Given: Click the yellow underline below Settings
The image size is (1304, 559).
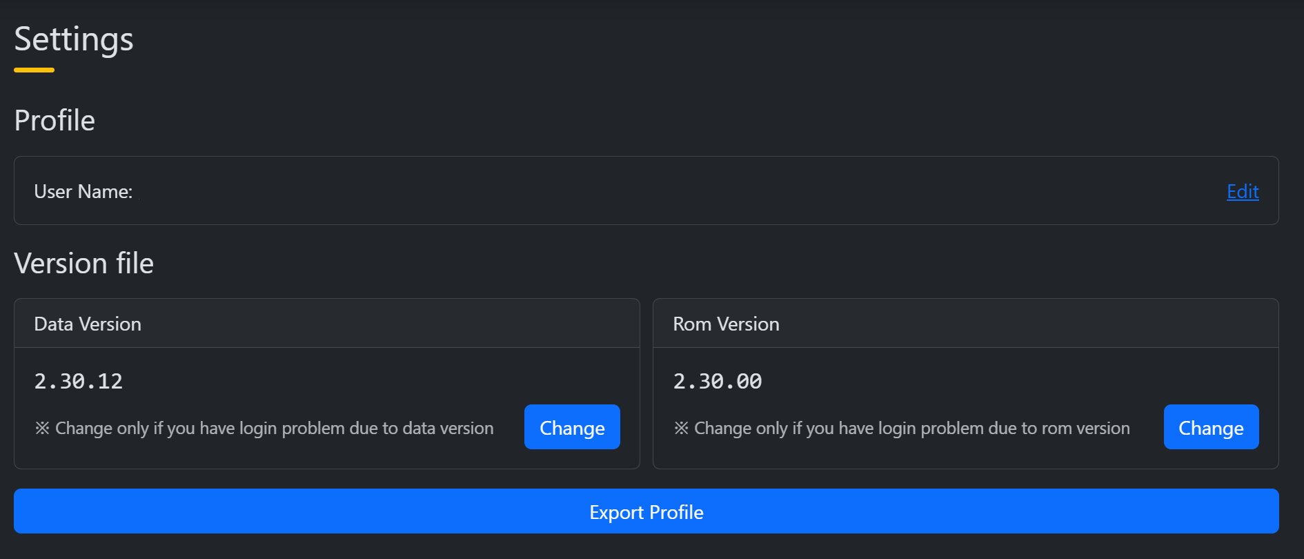Looking at the screenshot, I should coord(34,70).
